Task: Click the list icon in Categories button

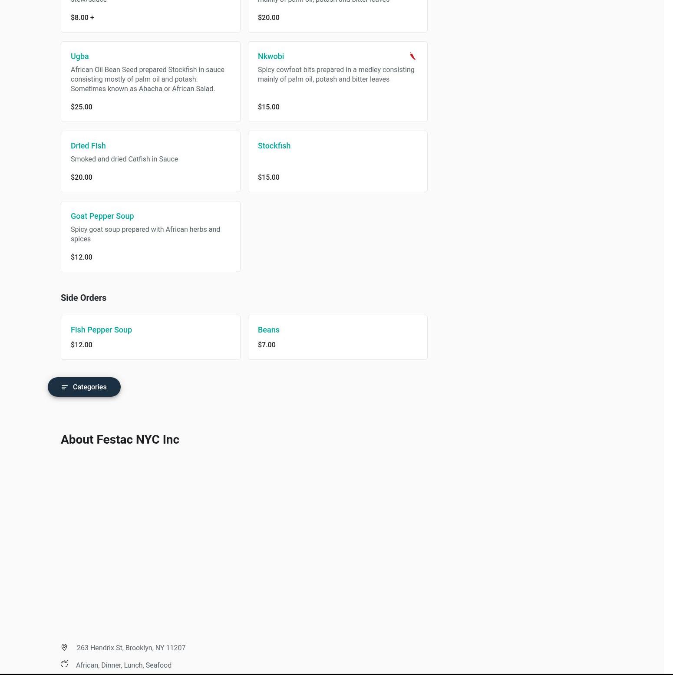Action: pos(65,387)
